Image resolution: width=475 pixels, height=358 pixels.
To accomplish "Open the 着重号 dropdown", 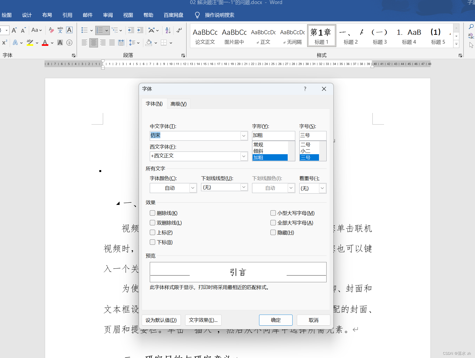I will tap(322, 188).
